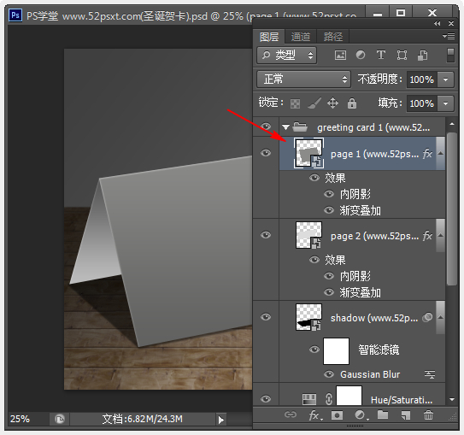Hide page 1 渐变叠加 effect

(x=329, y=210)
